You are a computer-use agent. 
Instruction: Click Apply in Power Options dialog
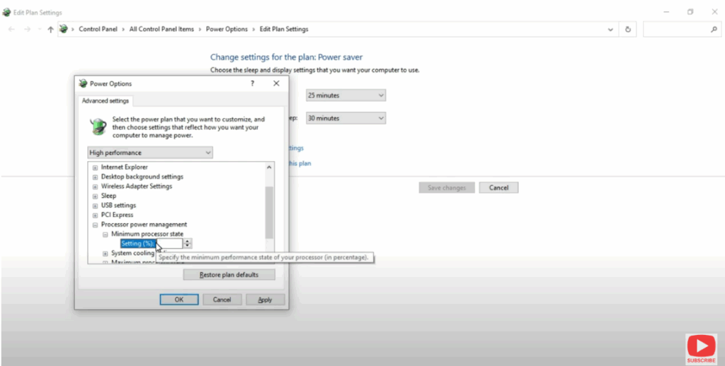[265, 300]
